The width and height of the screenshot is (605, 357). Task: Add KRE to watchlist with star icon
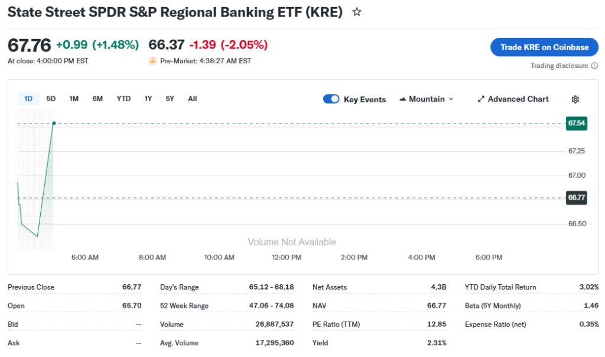357,12
